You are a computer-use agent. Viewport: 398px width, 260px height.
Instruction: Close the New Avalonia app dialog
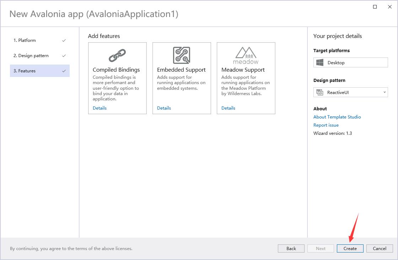(390, 7)
